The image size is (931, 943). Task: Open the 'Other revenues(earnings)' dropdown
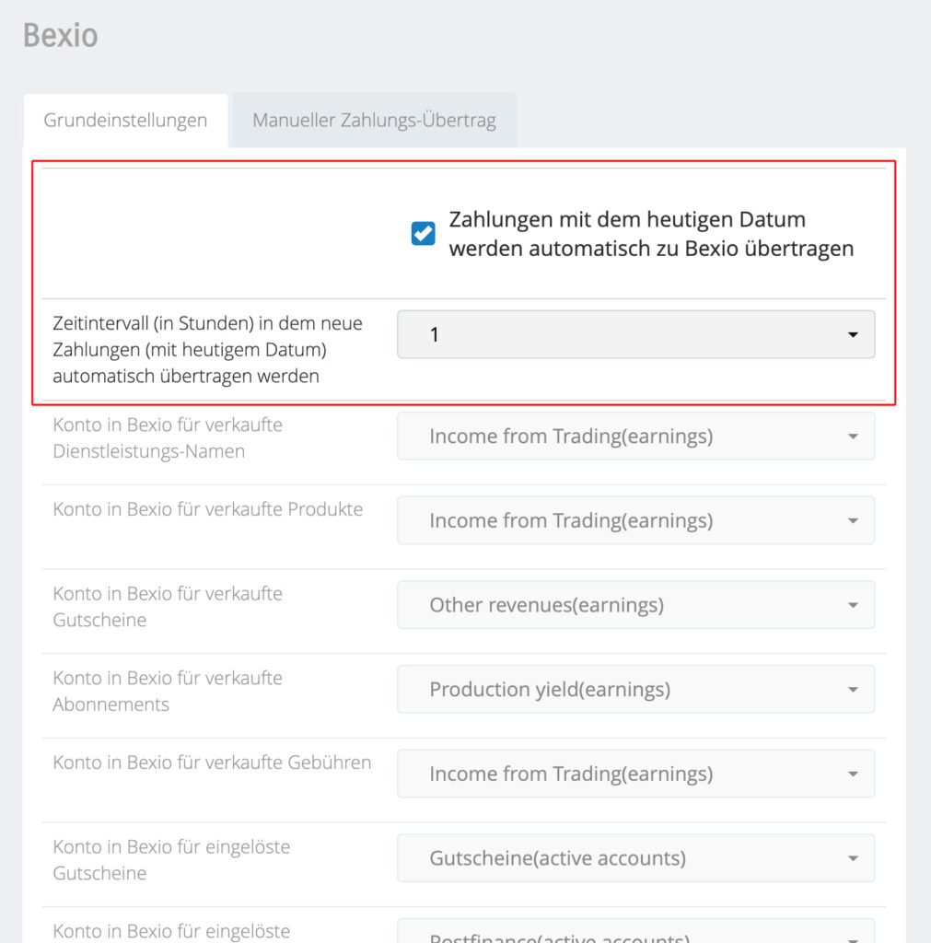pos(635,605)
